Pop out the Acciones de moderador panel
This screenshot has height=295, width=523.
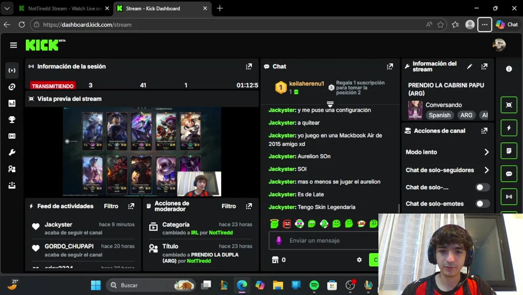249,206
